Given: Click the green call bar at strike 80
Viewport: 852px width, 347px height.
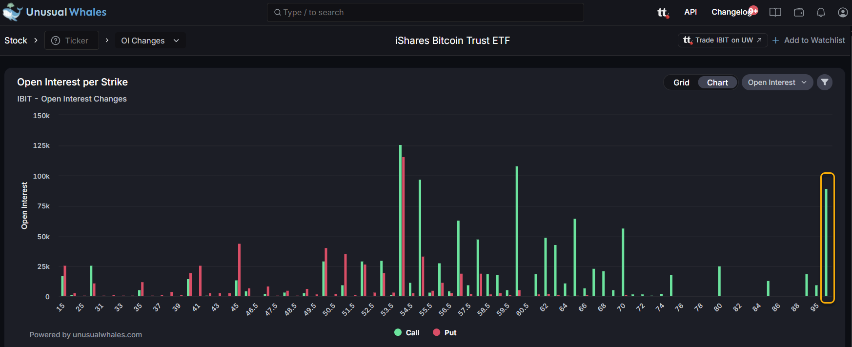Looking at the screenshot, I should [x=719, y=281].
